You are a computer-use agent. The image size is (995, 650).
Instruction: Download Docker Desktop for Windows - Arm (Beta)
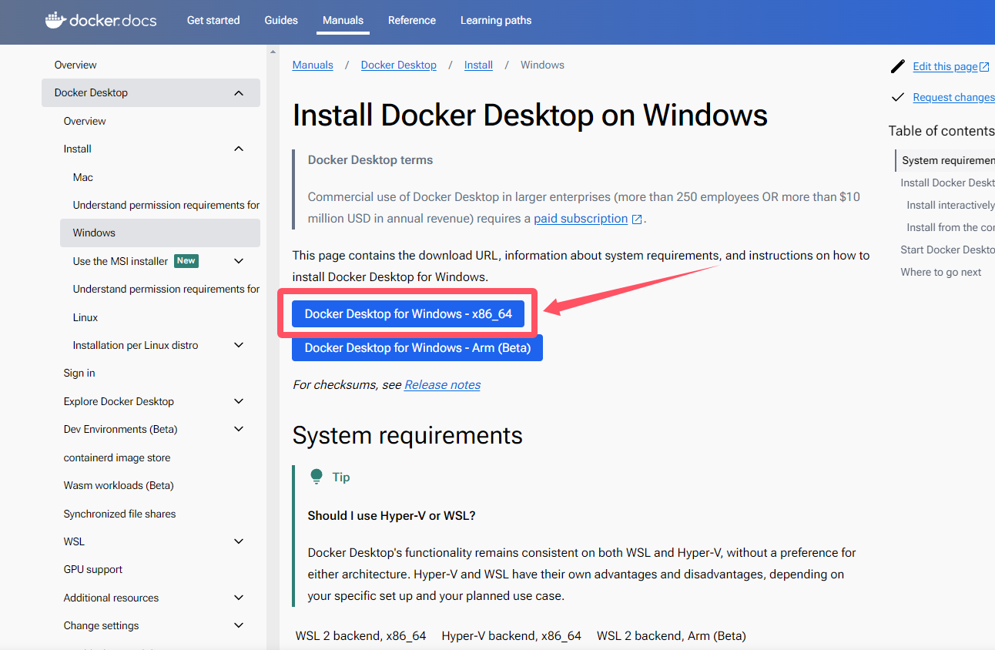[417, 348]
